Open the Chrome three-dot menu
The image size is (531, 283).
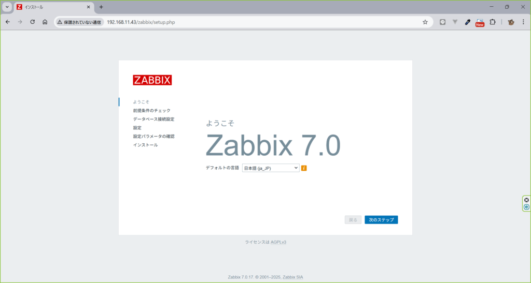(523, 22)
